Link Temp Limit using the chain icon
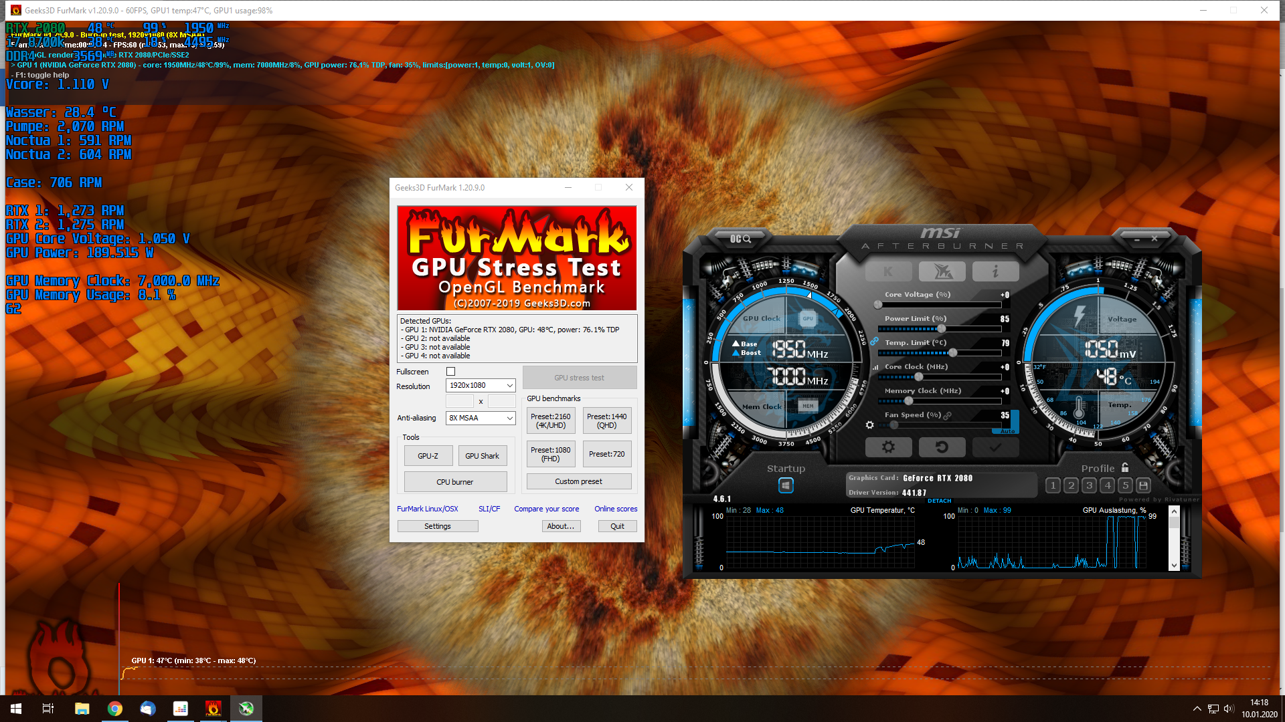 coord(875,341)
